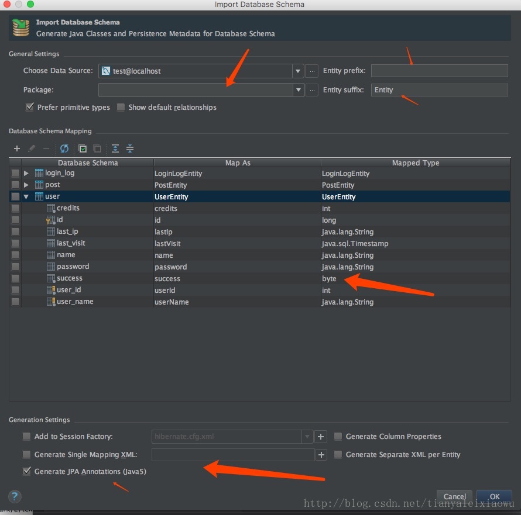Image resolution: width=521 pixels, height=515 pixels.
Task: Enable Generate Separate XML per Entity checkbox
Action: [338, 454]
